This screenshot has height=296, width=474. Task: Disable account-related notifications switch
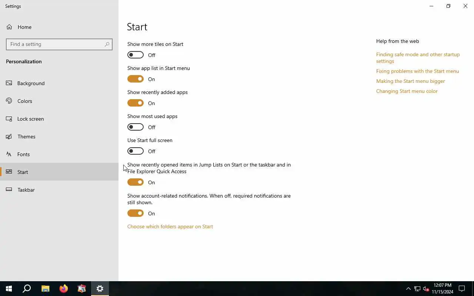point(136,213)
